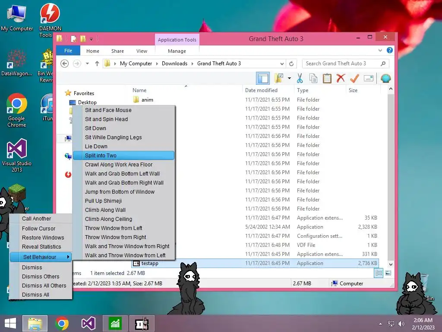This screenshot has width=442, height=332.
Task: Choose Climb Along Ceiling from the menu
Action: pos(124,219)
